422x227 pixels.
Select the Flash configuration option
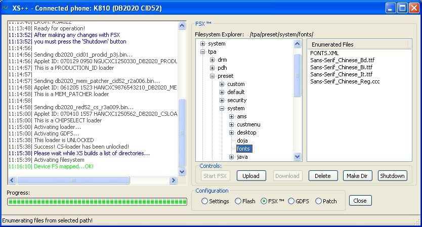[x=238, y=201]
